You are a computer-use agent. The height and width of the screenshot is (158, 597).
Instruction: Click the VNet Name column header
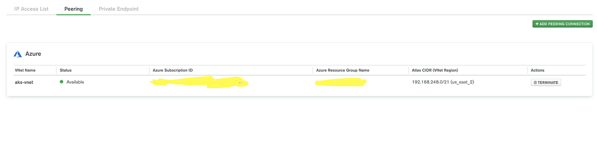[25, 70]
